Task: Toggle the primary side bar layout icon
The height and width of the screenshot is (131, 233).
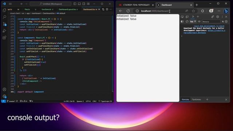Action: pyautogui.click(x=75, y=4)
